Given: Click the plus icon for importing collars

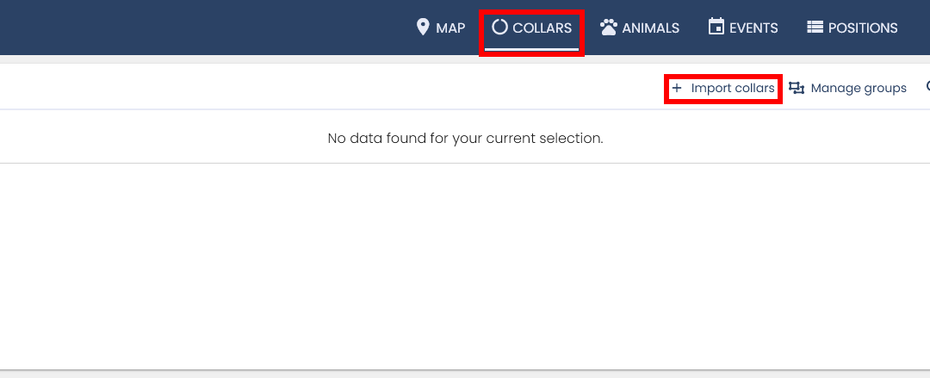Looking at the screenshot, I should coord(677,88).
